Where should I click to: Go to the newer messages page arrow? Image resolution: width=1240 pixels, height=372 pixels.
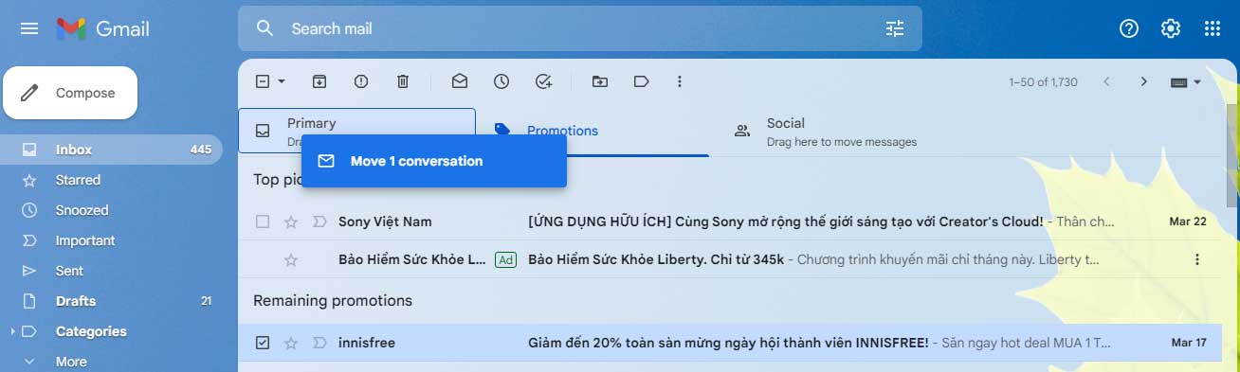click(1106, 81)
